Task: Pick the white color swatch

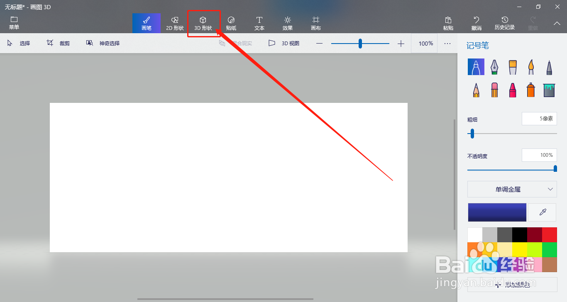Action: 475,235
